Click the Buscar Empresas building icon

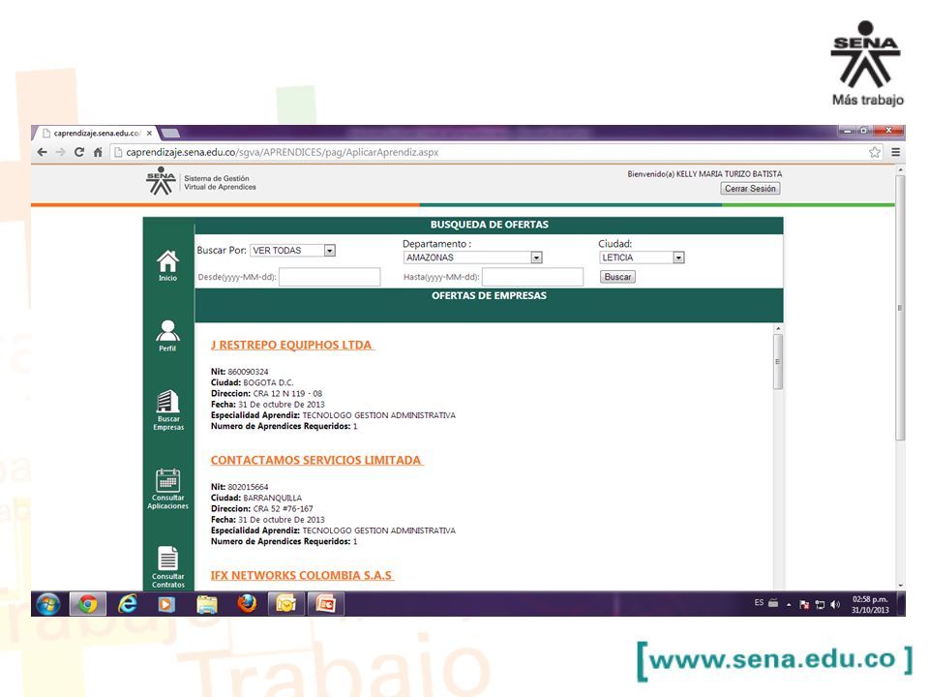click(x=168, y=410)
